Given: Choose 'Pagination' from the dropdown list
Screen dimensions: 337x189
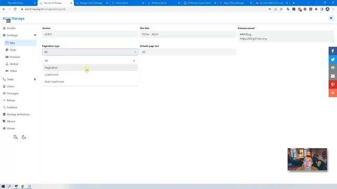Looking at the screenshot, I should (90, 68).
